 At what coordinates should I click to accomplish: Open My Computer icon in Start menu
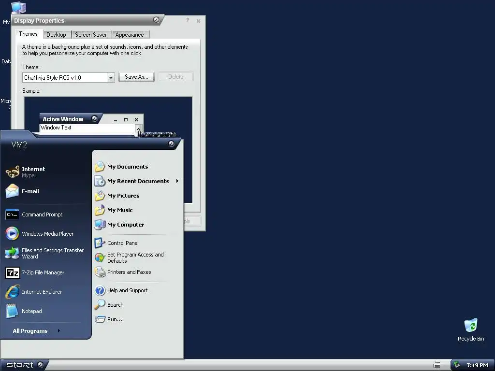pyautogui.click(x=100, y=225)
